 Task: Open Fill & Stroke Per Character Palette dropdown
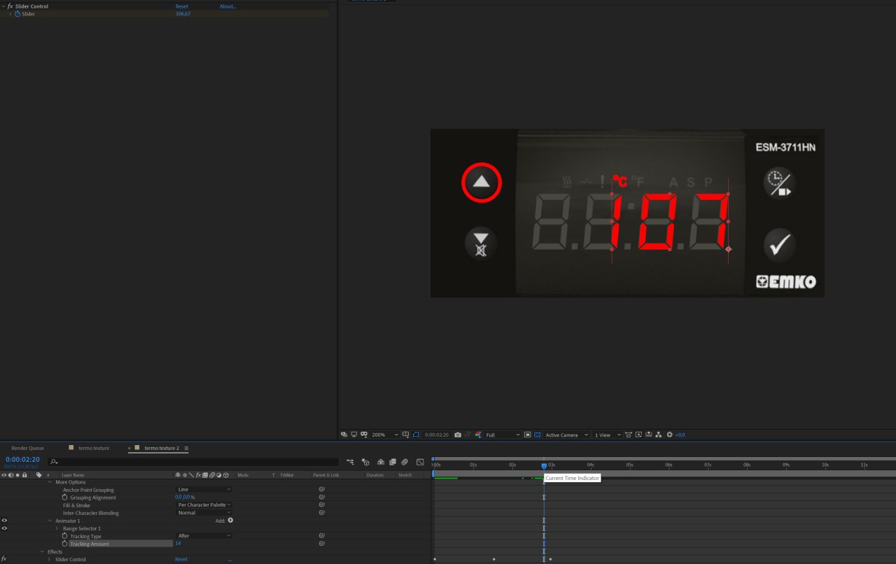click(204, 505)
